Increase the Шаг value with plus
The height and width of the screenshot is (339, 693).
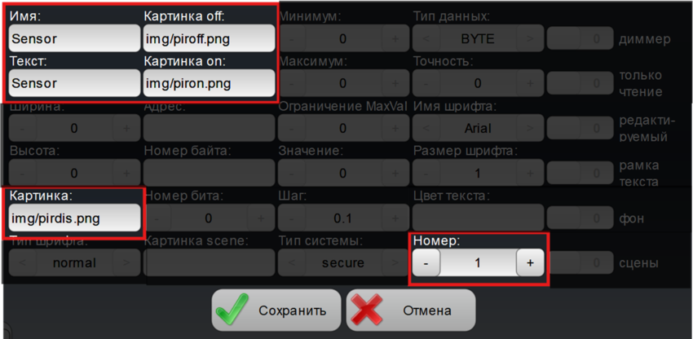395,218
